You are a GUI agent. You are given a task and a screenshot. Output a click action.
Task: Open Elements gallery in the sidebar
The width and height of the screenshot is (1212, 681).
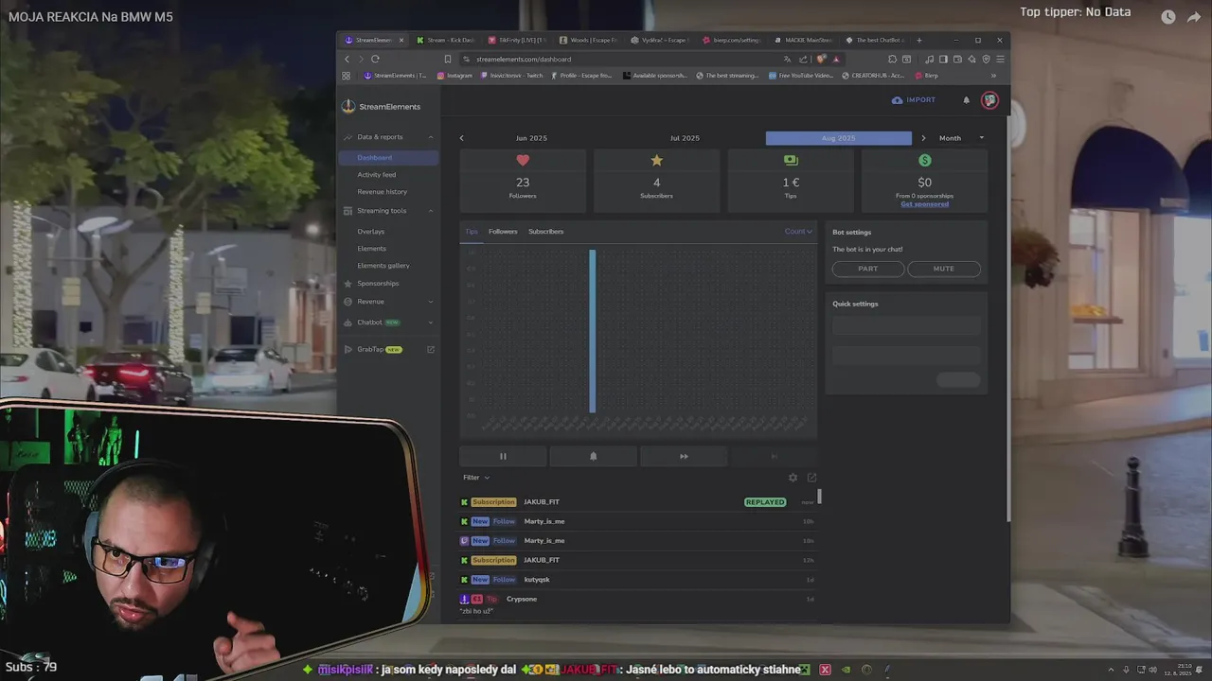coord(383,266)
